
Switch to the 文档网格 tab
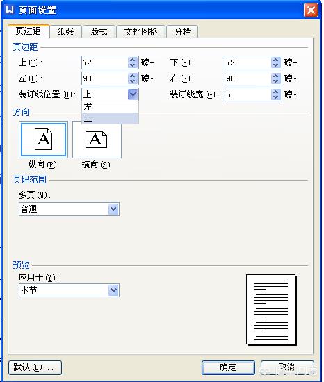click(x=140, y=32)
